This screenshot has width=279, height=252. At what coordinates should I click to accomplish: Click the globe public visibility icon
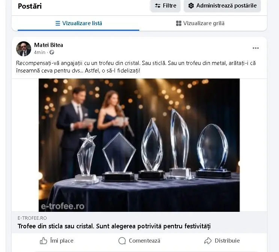click(52, 52)
